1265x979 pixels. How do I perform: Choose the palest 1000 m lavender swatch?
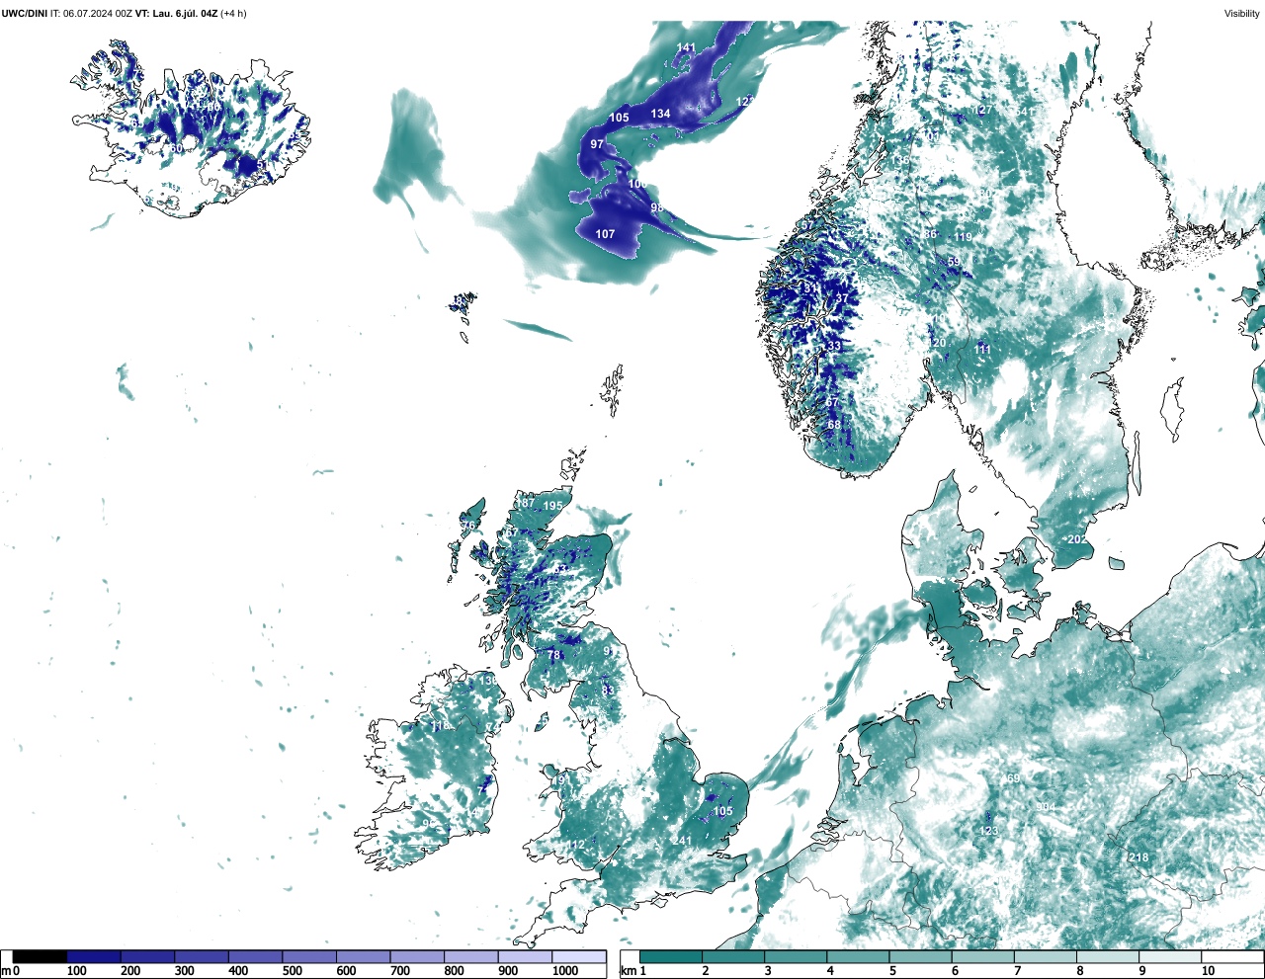pos(579,956)
